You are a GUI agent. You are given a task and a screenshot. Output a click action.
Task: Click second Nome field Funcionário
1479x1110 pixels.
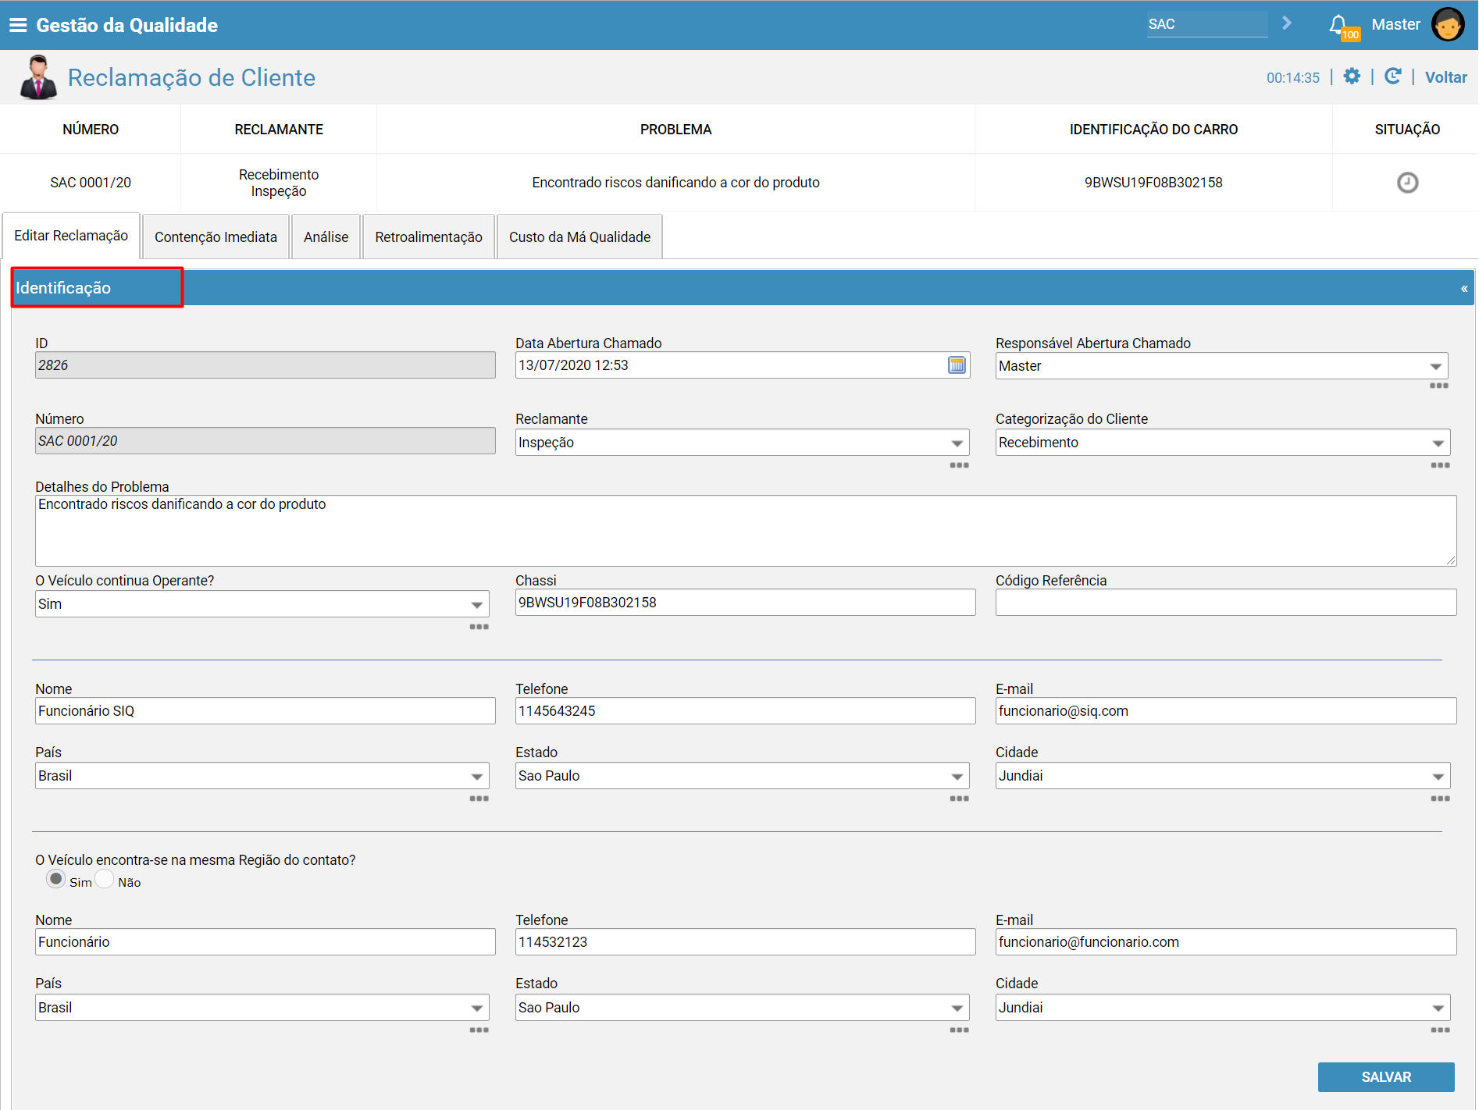coord(266,942)
